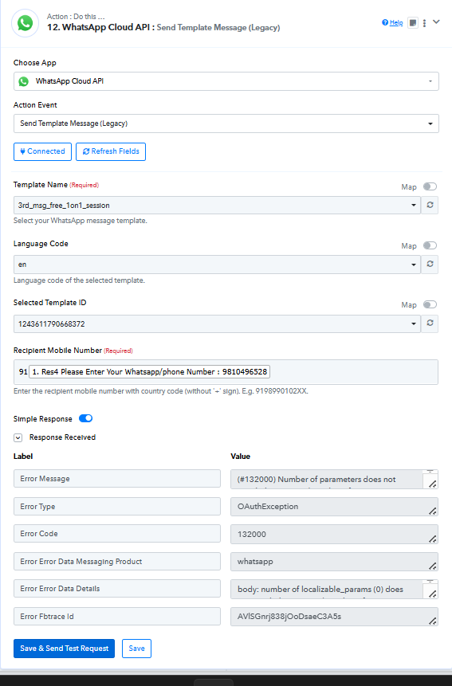This screenshot has width=452, height=686.
Task: Click resize handle of Error Type value
Action: point(432,511)
